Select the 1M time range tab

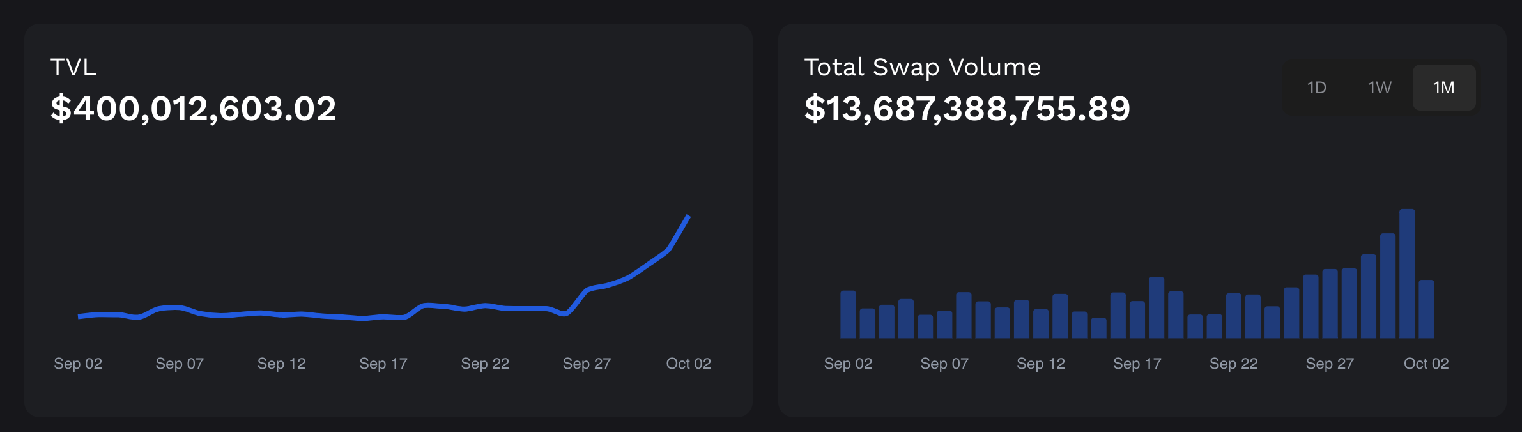pos(1443,88)
